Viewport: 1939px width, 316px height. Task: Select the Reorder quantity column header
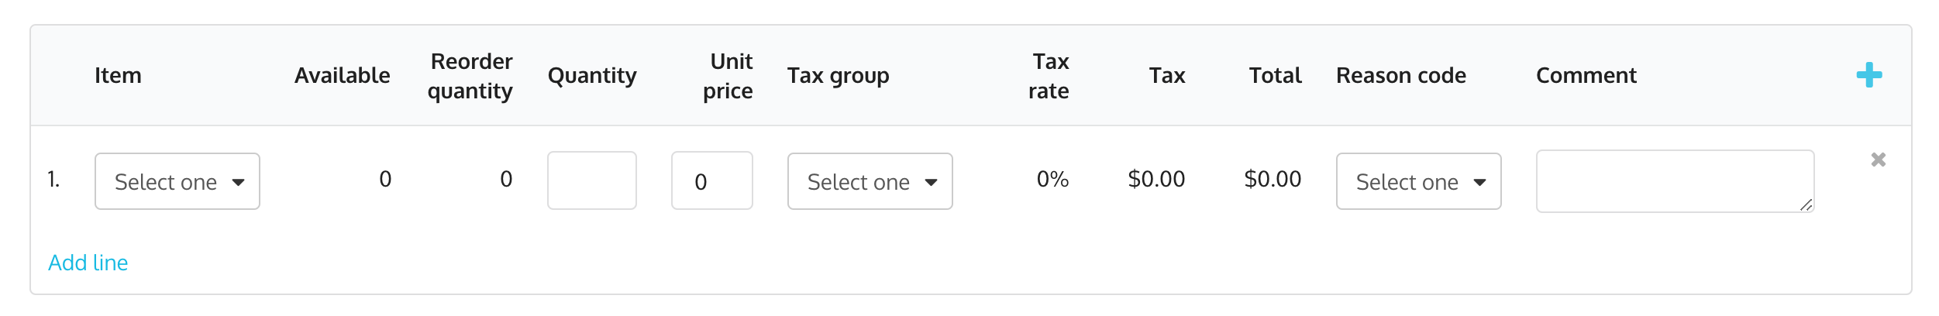(470, 76)
